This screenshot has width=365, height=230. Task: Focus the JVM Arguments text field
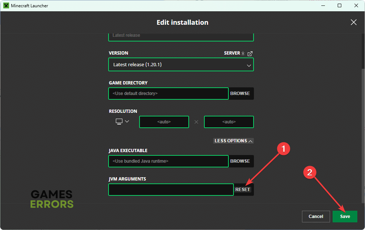(x=171, y=190)
